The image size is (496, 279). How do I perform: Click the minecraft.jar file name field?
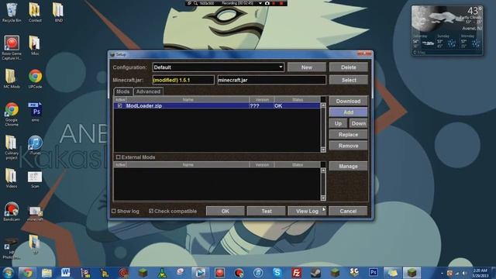pyautogui.click(x=272, y=80)
